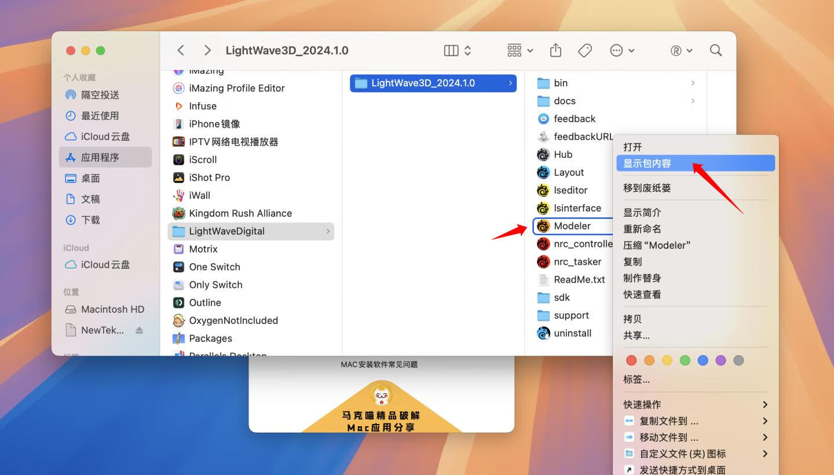Go forward with the Finder forward arrow
Viewport: 834px width, 475px height.
tap(207, 50)
